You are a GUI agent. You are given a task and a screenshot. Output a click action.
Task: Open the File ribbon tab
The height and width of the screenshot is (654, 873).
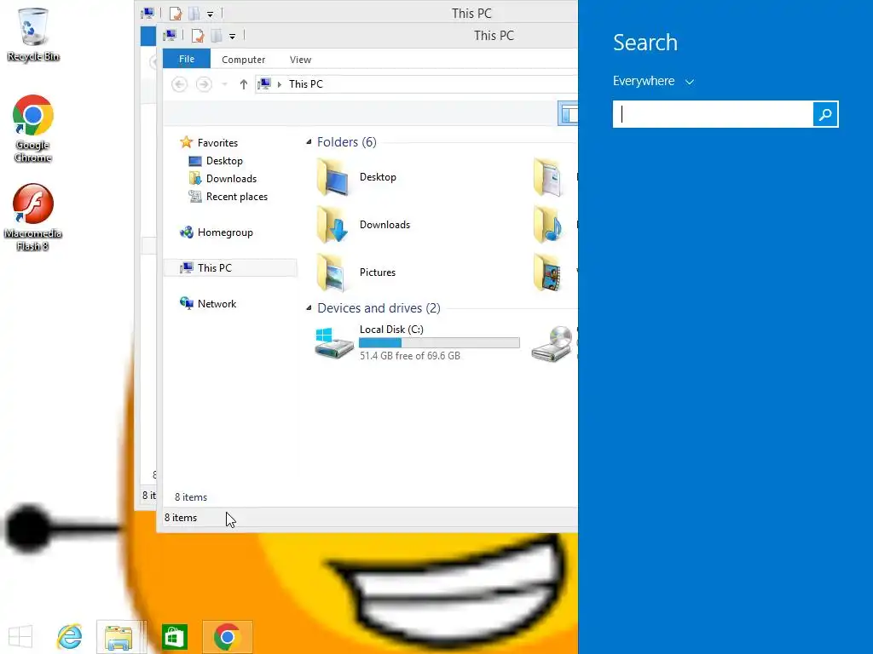pos(187,59)
